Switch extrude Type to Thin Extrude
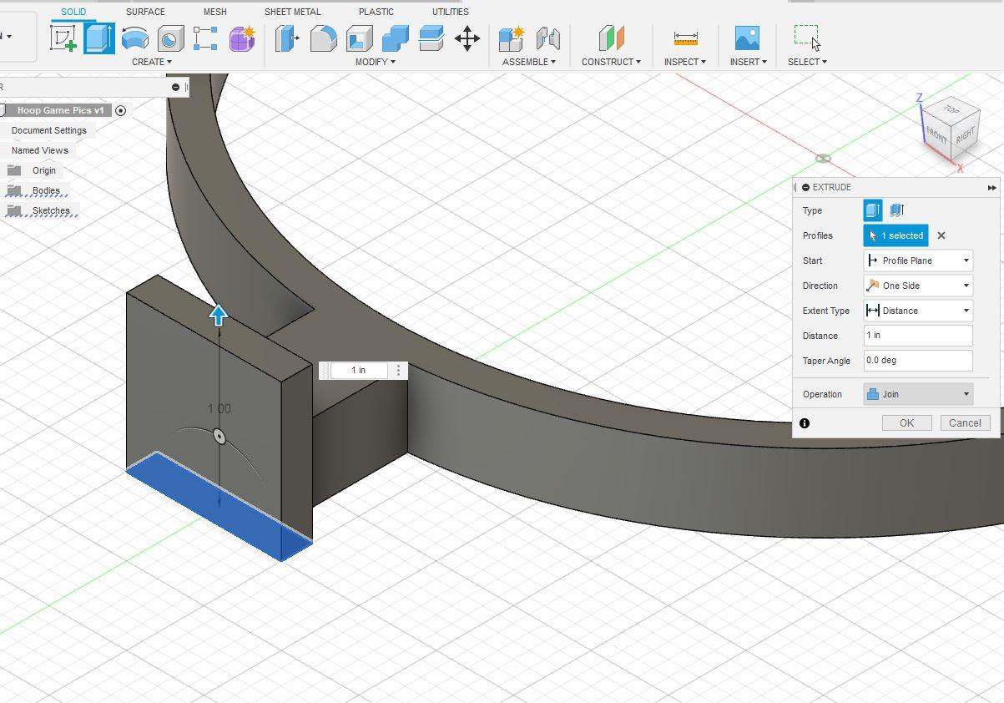The height and width of the screenshot is (703, 1004). pyautogui.click(x=897, y=210)
